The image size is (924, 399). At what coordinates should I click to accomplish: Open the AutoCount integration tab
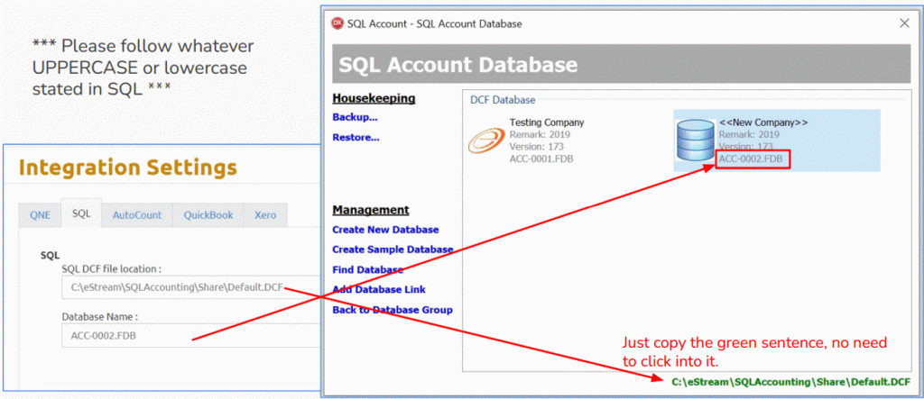pos(137,214)
